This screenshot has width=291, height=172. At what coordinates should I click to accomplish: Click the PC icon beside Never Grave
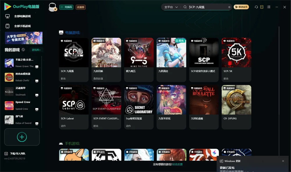37,67
